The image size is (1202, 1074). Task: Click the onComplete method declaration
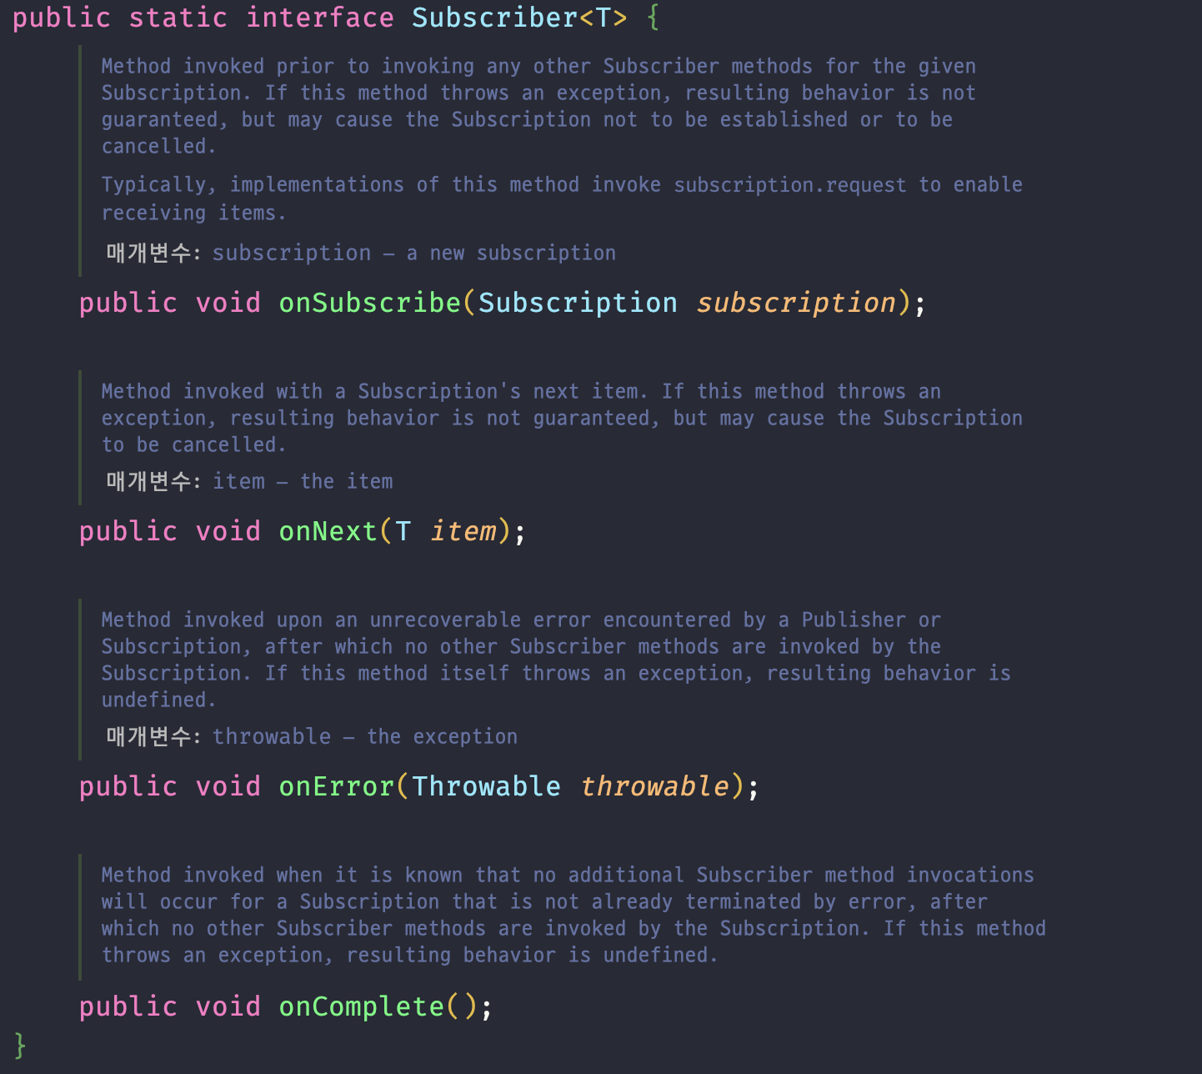pyautogui.click(x=286, y=1006)
